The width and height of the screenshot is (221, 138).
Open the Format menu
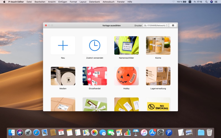(73, 2)
